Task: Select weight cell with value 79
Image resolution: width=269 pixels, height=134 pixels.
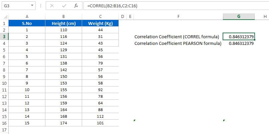Action: pyautogui.click(x=100, y=63)
